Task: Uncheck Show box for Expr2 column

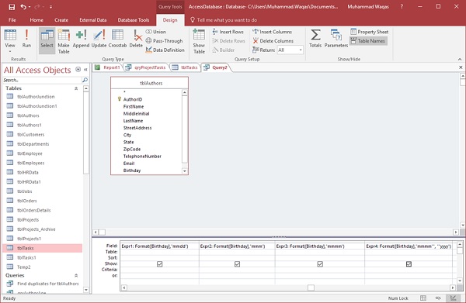Action: point(237,263)
